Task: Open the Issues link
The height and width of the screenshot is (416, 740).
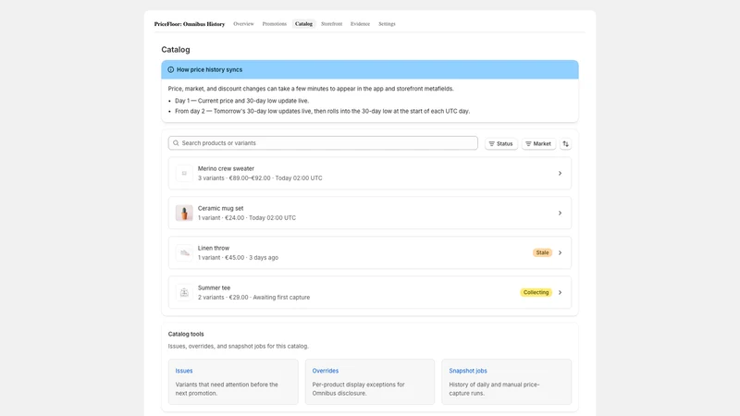Action: pos(184,371)
